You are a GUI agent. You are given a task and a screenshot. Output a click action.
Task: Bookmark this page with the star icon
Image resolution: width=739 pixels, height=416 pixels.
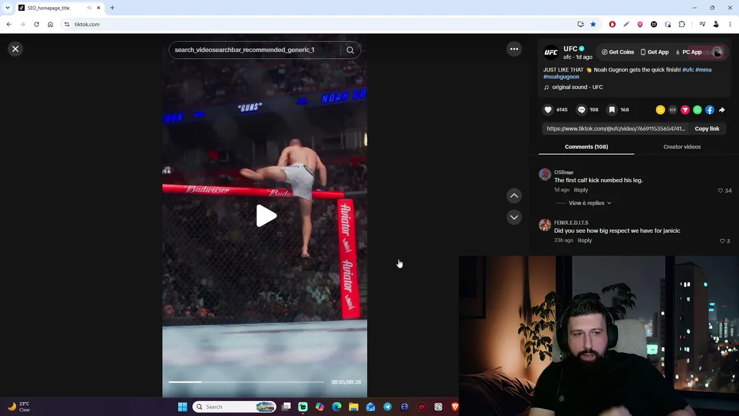pos(593,24)
